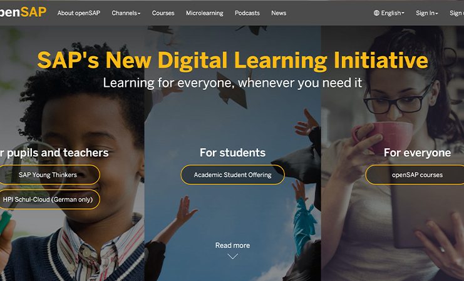
Task: Expand the Channels dropdown menu
Action: (126, 13)
